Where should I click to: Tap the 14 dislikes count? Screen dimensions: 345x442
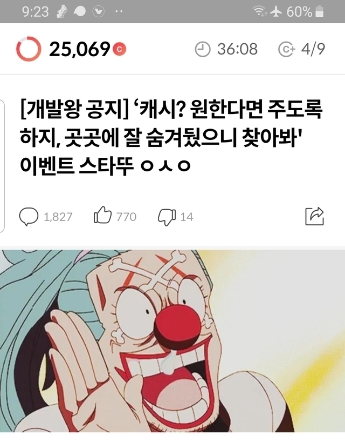[x=187, y=217]
